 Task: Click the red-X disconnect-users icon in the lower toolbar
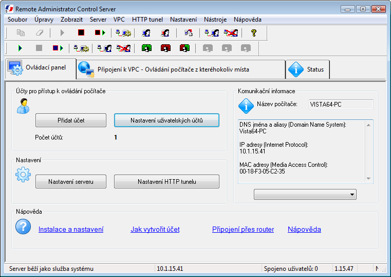123,48
